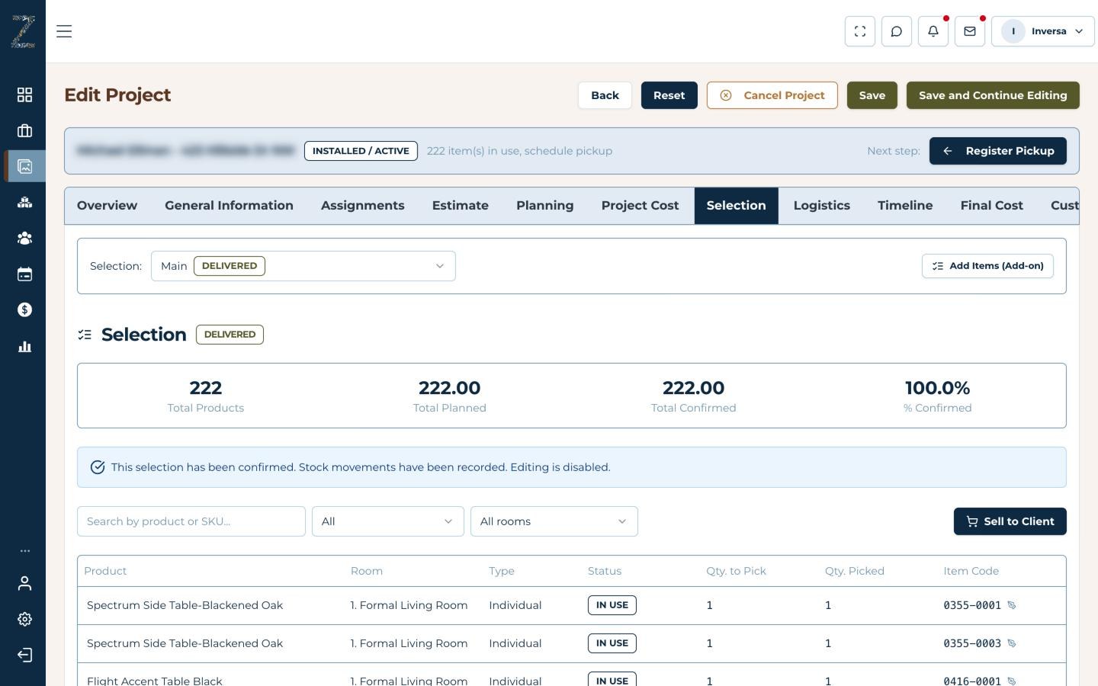Focus the Search by product or SKU field
This screenshot has height=686, width=1098.
pos(191,521)
